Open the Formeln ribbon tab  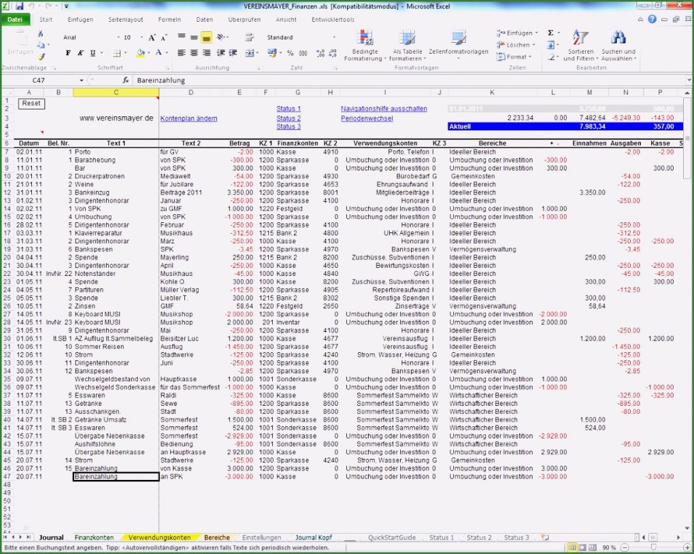pyautogui.click(x=169, y=20)
